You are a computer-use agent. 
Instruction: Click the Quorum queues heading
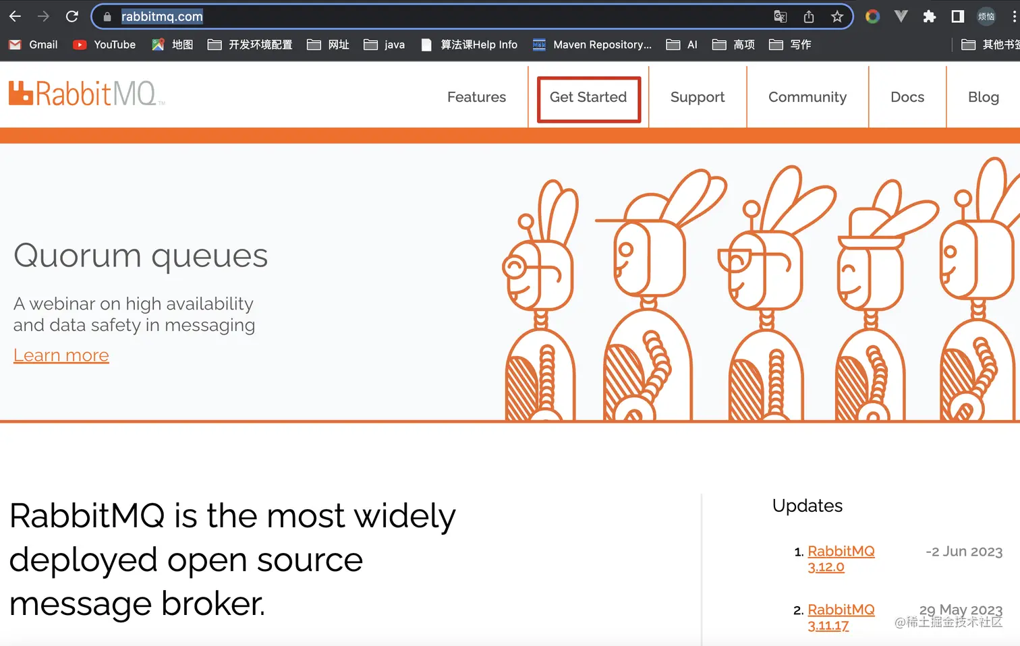click(141, 256)
